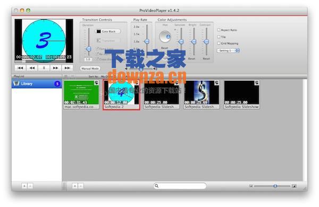Click the Contrast slider handle

[x=206, y=42]
